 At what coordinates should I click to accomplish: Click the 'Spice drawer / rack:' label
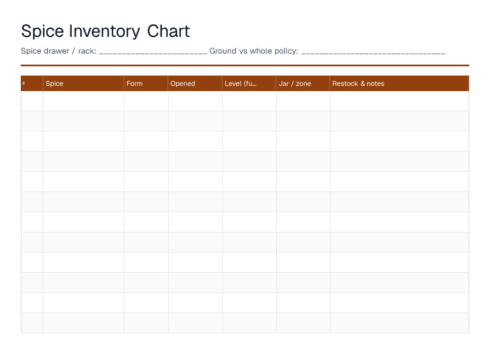(59, 51)
